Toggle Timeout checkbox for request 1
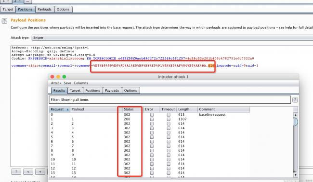The image size is (313, 182). tap(169, 119)
